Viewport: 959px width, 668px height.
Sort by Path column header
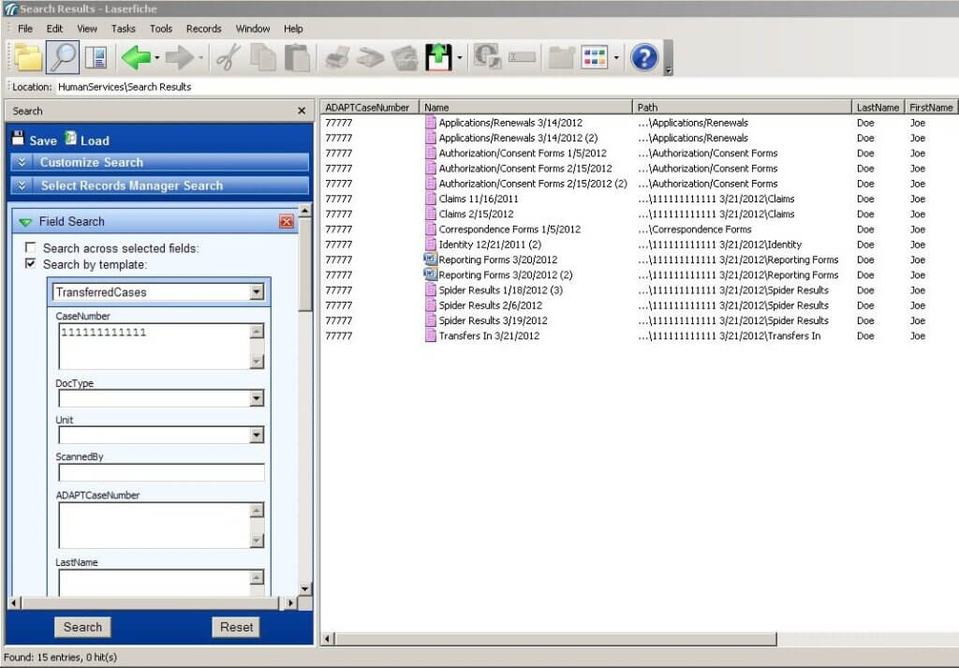[742, 107]
